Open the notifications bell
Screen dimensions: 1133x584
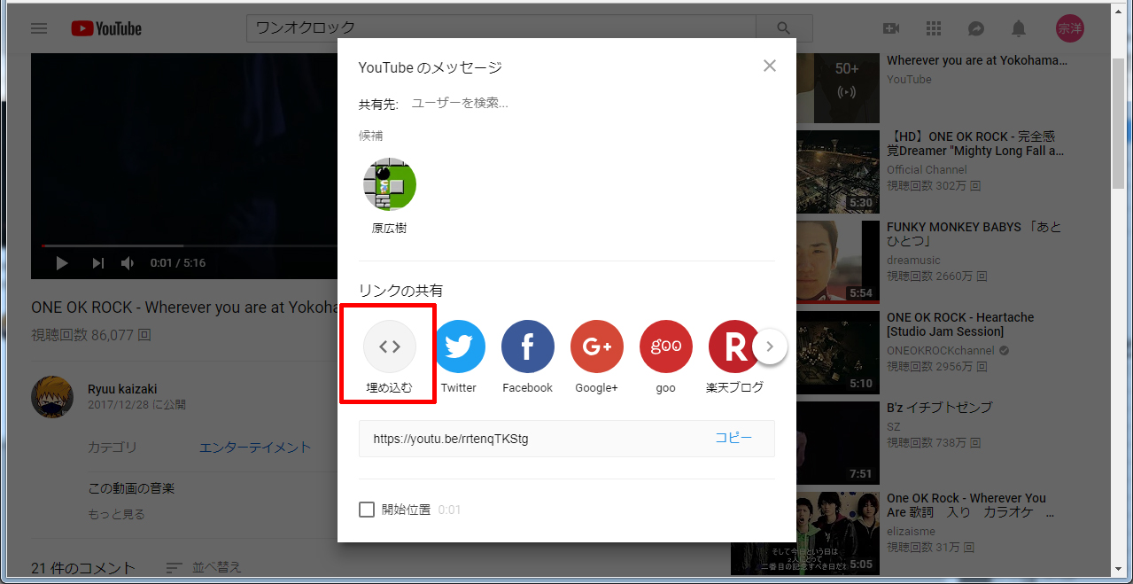tap(1019, 28)
